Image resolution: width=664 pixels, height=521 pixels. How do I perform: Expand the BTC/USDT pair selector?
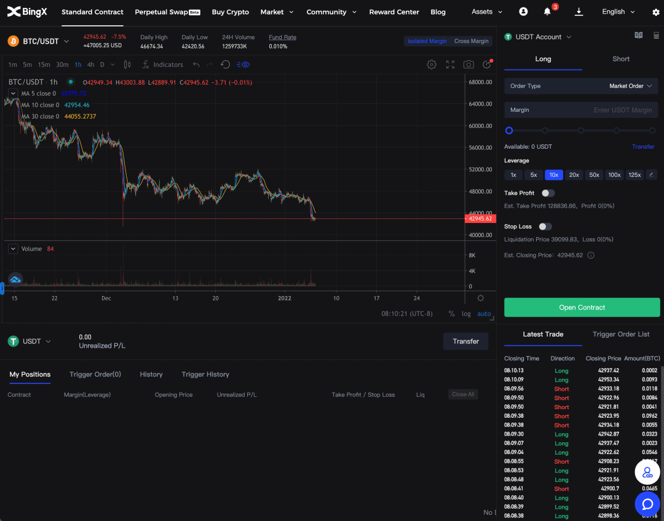(x=66, y=41)
